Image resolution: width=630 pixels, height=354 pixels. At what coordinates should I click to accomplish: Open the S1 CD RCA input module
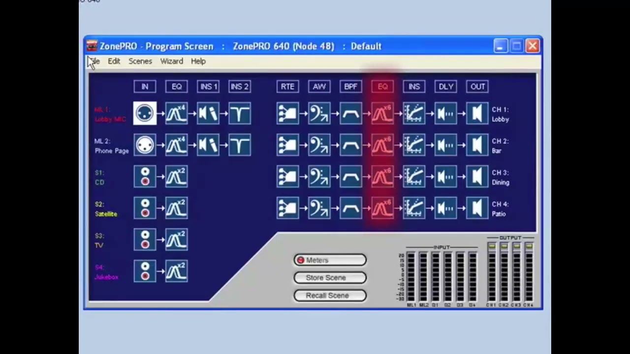tap(145, 177)
